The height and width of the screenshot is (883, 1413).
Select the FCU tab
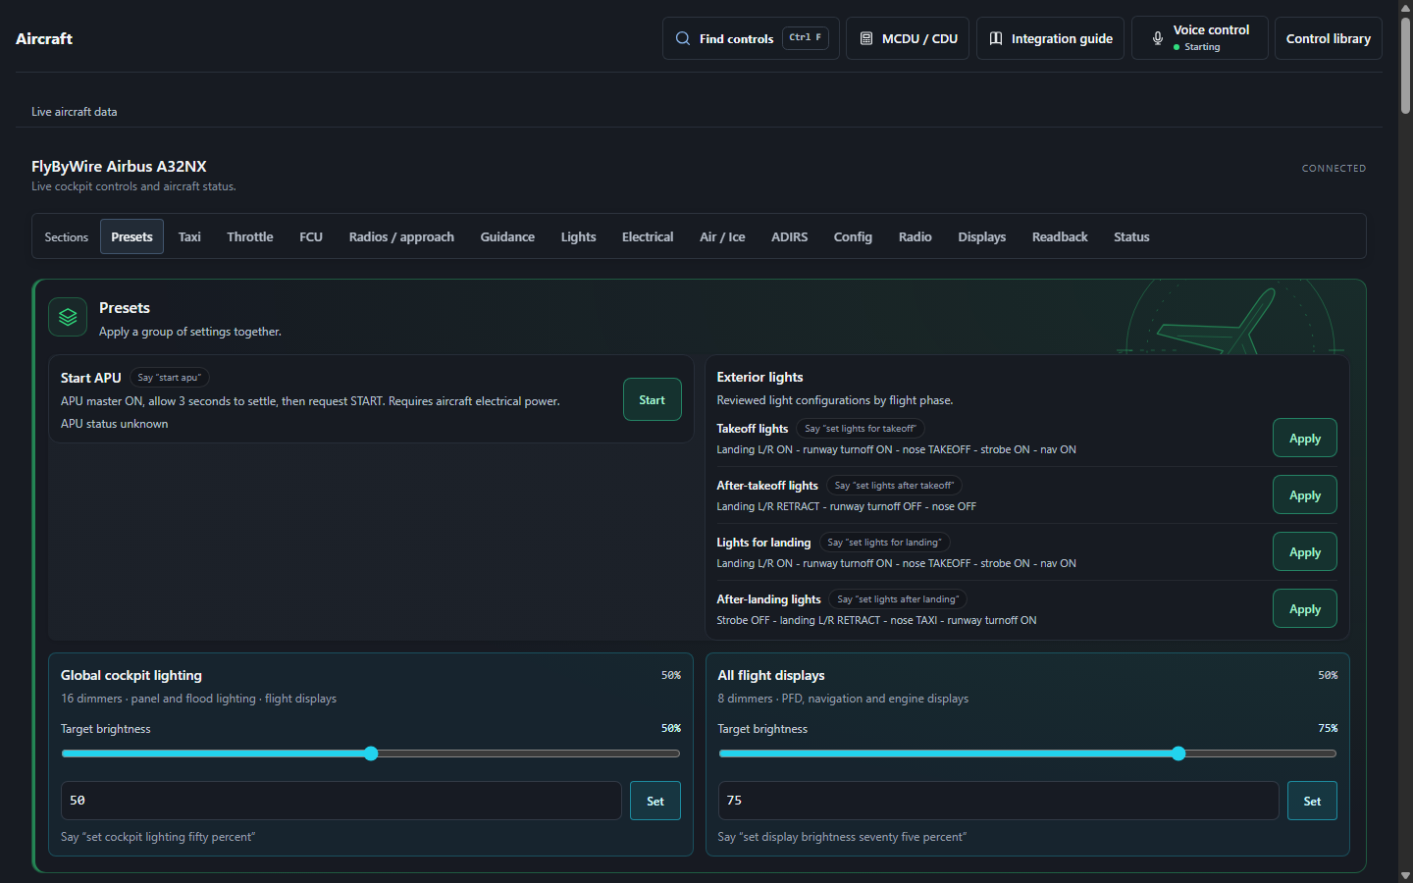[311, 236]
